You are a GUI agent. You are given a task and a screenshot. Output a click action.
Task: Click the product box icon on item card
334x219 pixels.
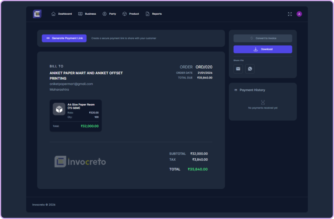pyautogui.click(x=59, y=109)
